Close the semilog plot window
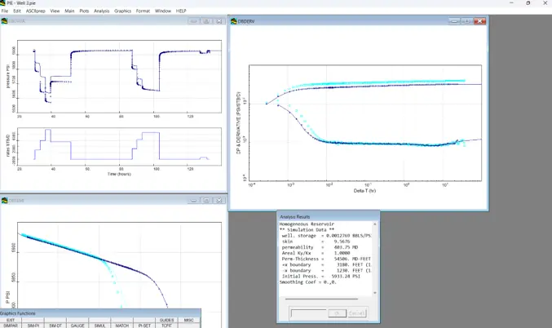 pyautogui.click(x=219, y=201)
